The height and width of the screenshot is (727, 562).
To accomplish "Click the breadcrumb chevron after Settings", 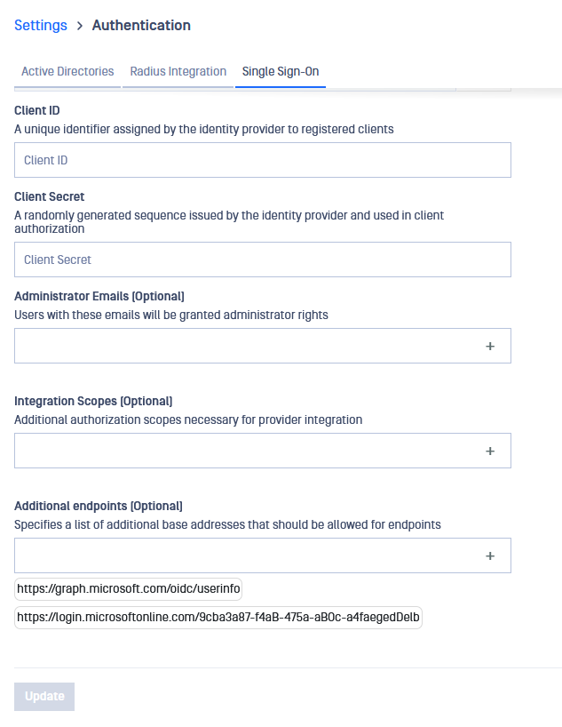I will click(80, 26).
